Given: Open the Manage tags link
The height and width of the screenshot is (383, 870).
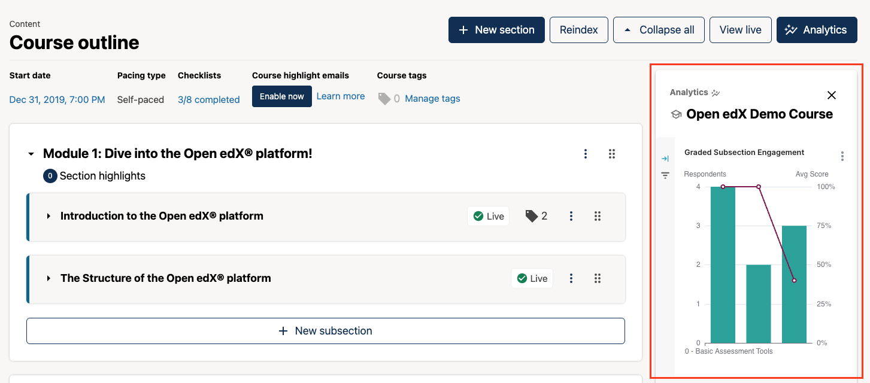Looking at the screenshot, I should [432, 98].
